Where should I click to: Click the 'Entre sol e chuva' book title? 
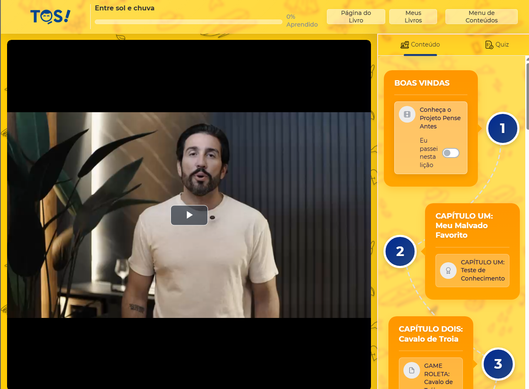124,8
